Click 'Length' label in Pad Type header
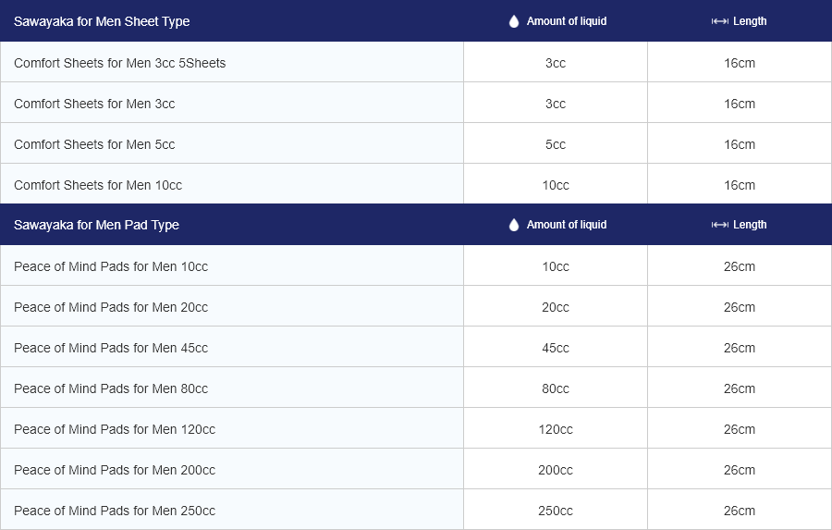The image size is (832, 530). 750,225
